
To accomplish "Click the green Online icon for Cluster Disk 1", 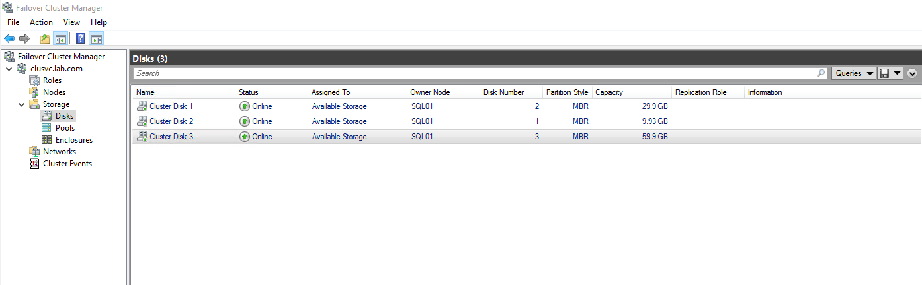I will point(245,106).
